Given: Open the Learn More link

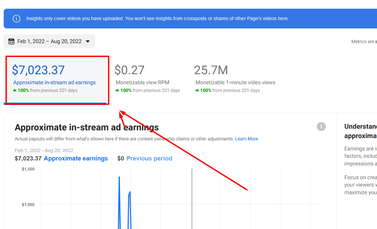Looking at the screenshot, I should [x=246, y=139].
